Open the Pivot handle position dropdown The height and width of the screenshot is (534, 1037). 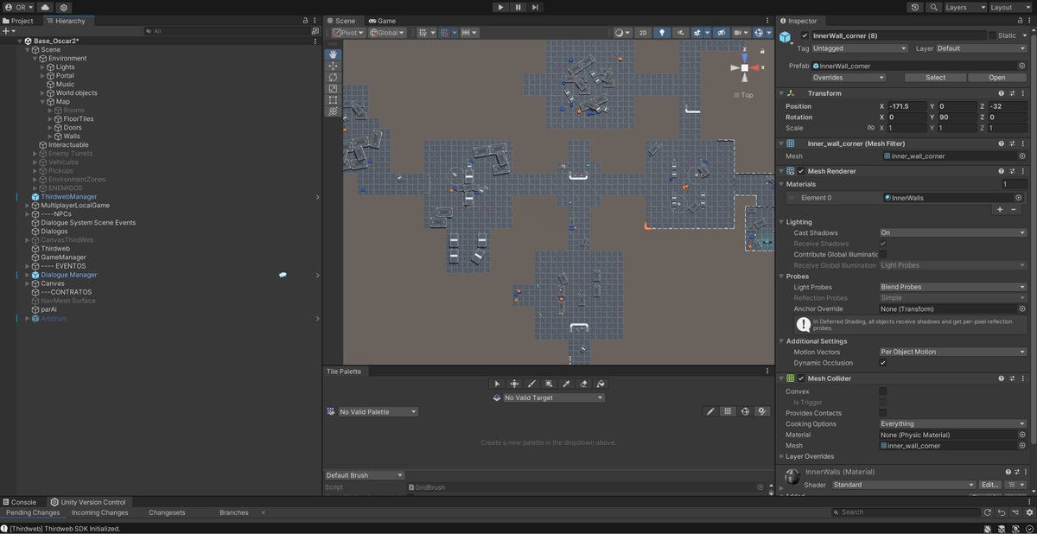coord(347,33)
